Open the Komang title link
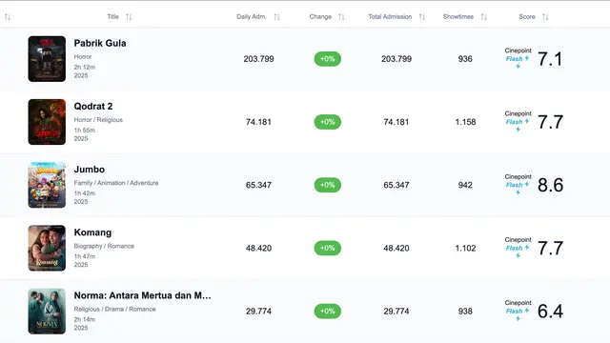 pos(92,232)
